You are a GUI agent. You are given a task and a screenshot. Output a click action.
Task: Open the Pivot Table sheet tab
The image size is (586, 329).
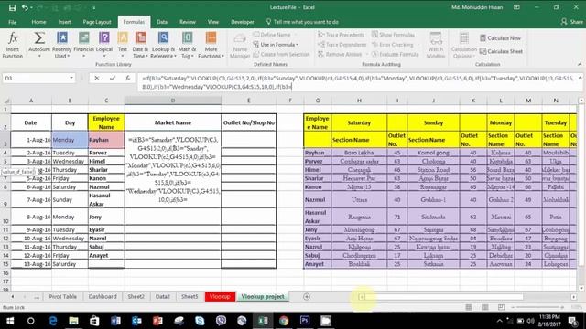[x=63, y=296]
